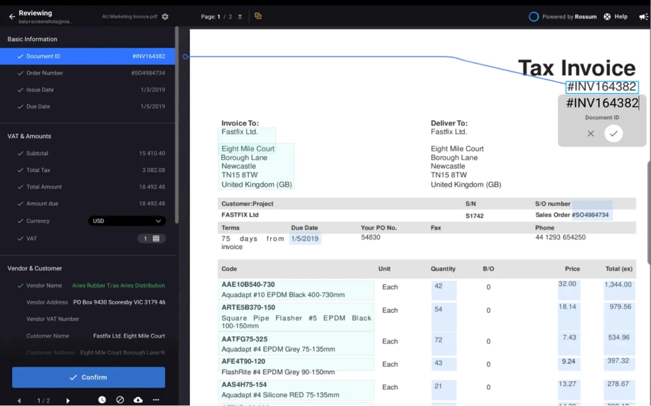Screen dimensions: 651x406
Task: Expand the page selector arrow next to Page 1/2
Action: [x=240, y=16]
